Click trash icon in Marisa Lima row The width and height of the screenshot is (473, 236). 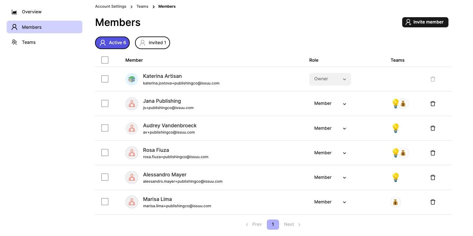[x=433, y=202]
